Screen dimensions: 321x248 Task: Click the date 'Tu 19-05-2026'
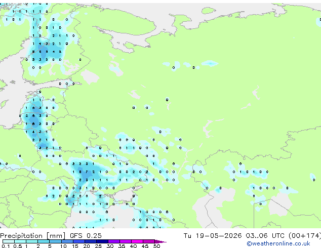(x=213, y=236)
